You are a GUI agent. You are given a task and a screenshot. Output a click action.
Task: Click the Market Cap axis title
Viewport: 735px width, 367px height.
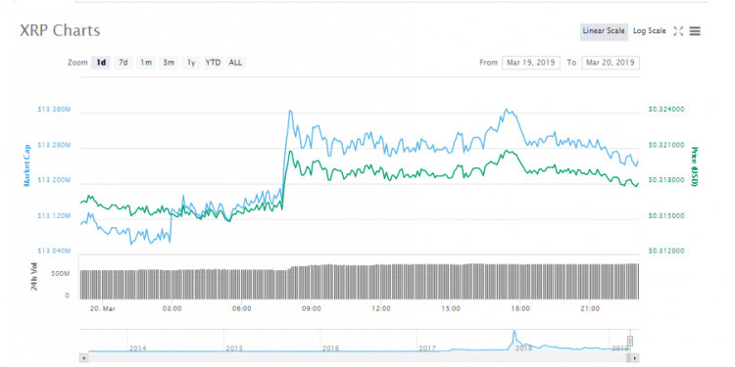[26, 165]
